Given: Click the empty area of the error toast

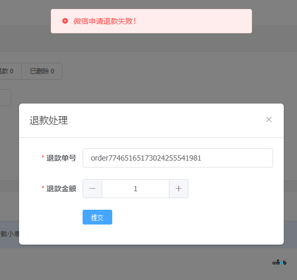Looking at the screenshot, I should (x=193, y=21).
